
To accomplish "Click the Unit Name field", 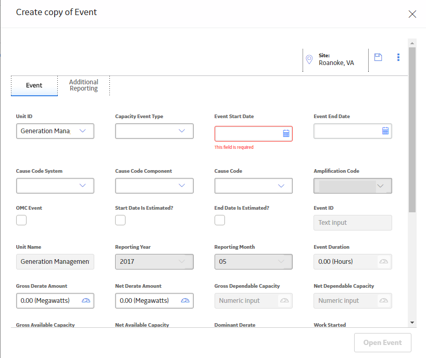I will click(55, 262).
